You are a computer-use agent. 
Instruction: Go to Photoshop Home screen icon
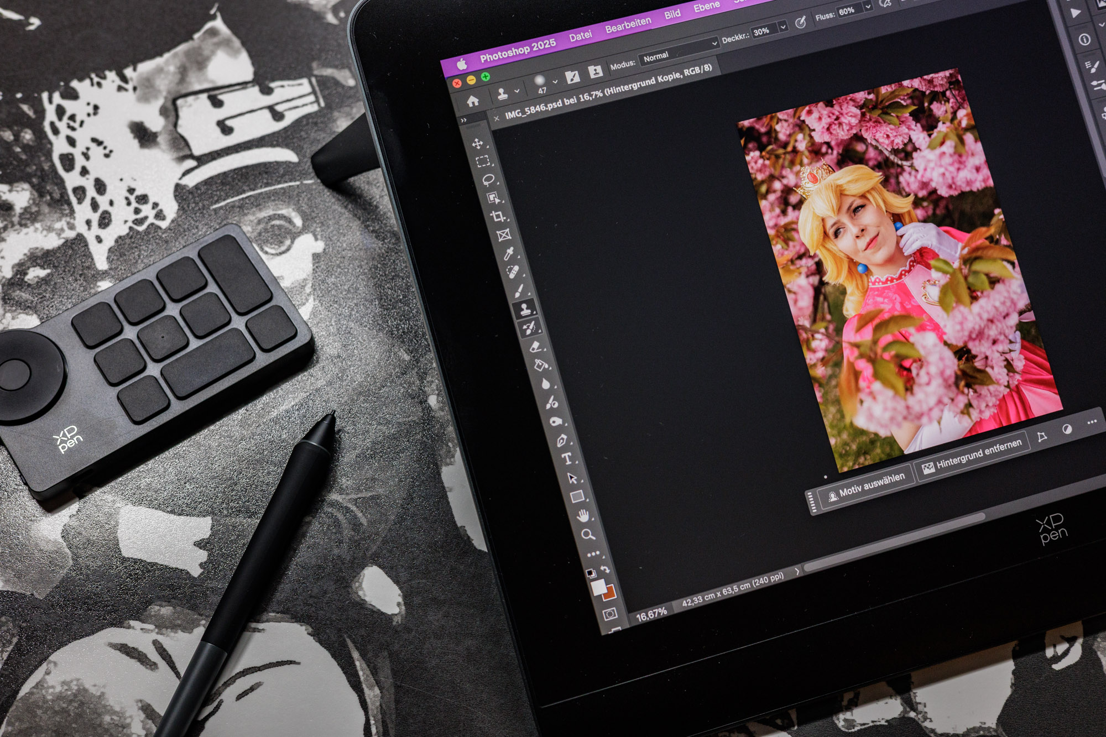[473, 101]
